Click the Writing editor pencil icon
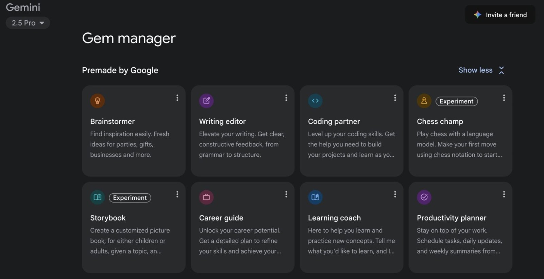 [206, 101]
